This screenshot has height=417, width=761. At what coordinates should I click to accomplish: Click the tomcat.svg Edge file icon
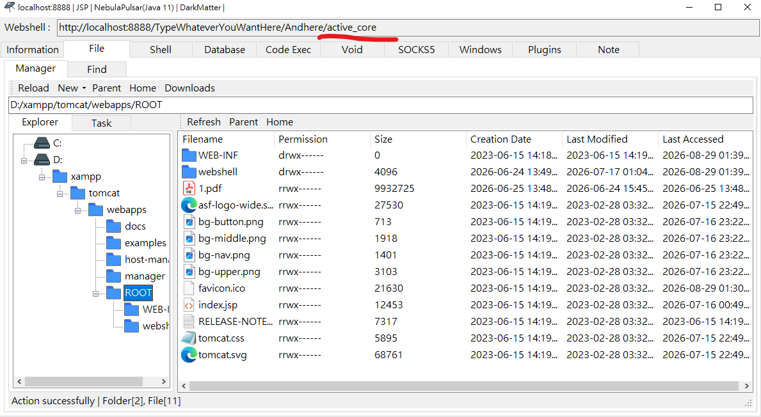click(189, 355)
